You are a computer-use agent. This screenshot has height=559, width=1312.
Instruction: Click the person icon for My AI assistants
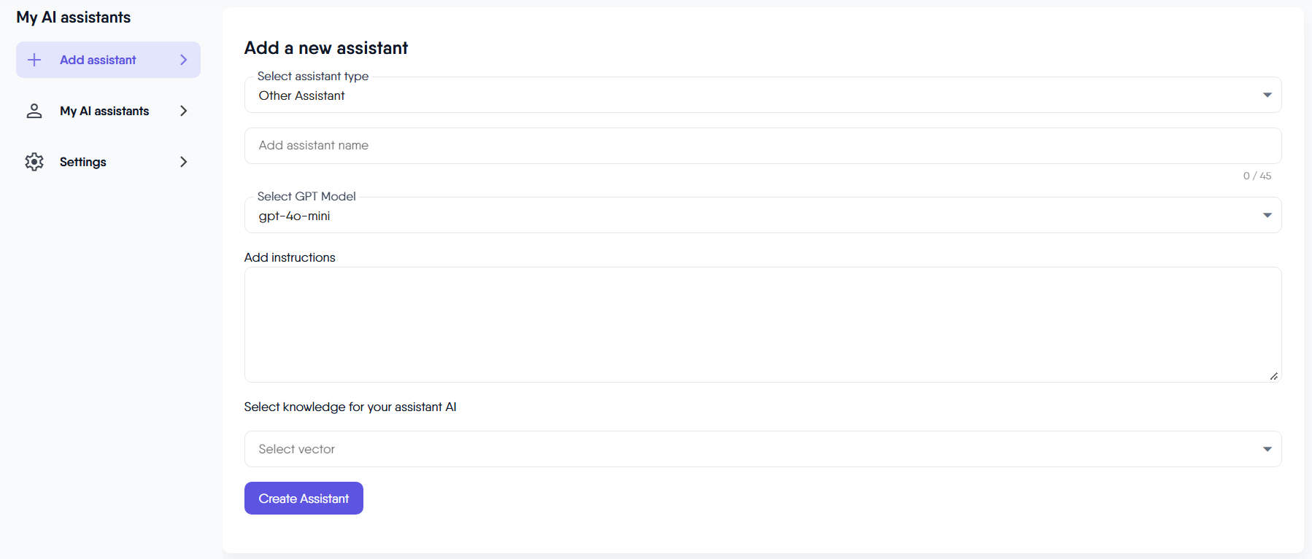[34, 111]
